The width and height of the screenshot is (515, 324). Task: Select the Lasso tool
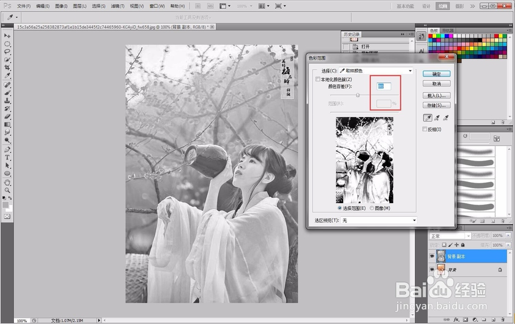(7, 52)
